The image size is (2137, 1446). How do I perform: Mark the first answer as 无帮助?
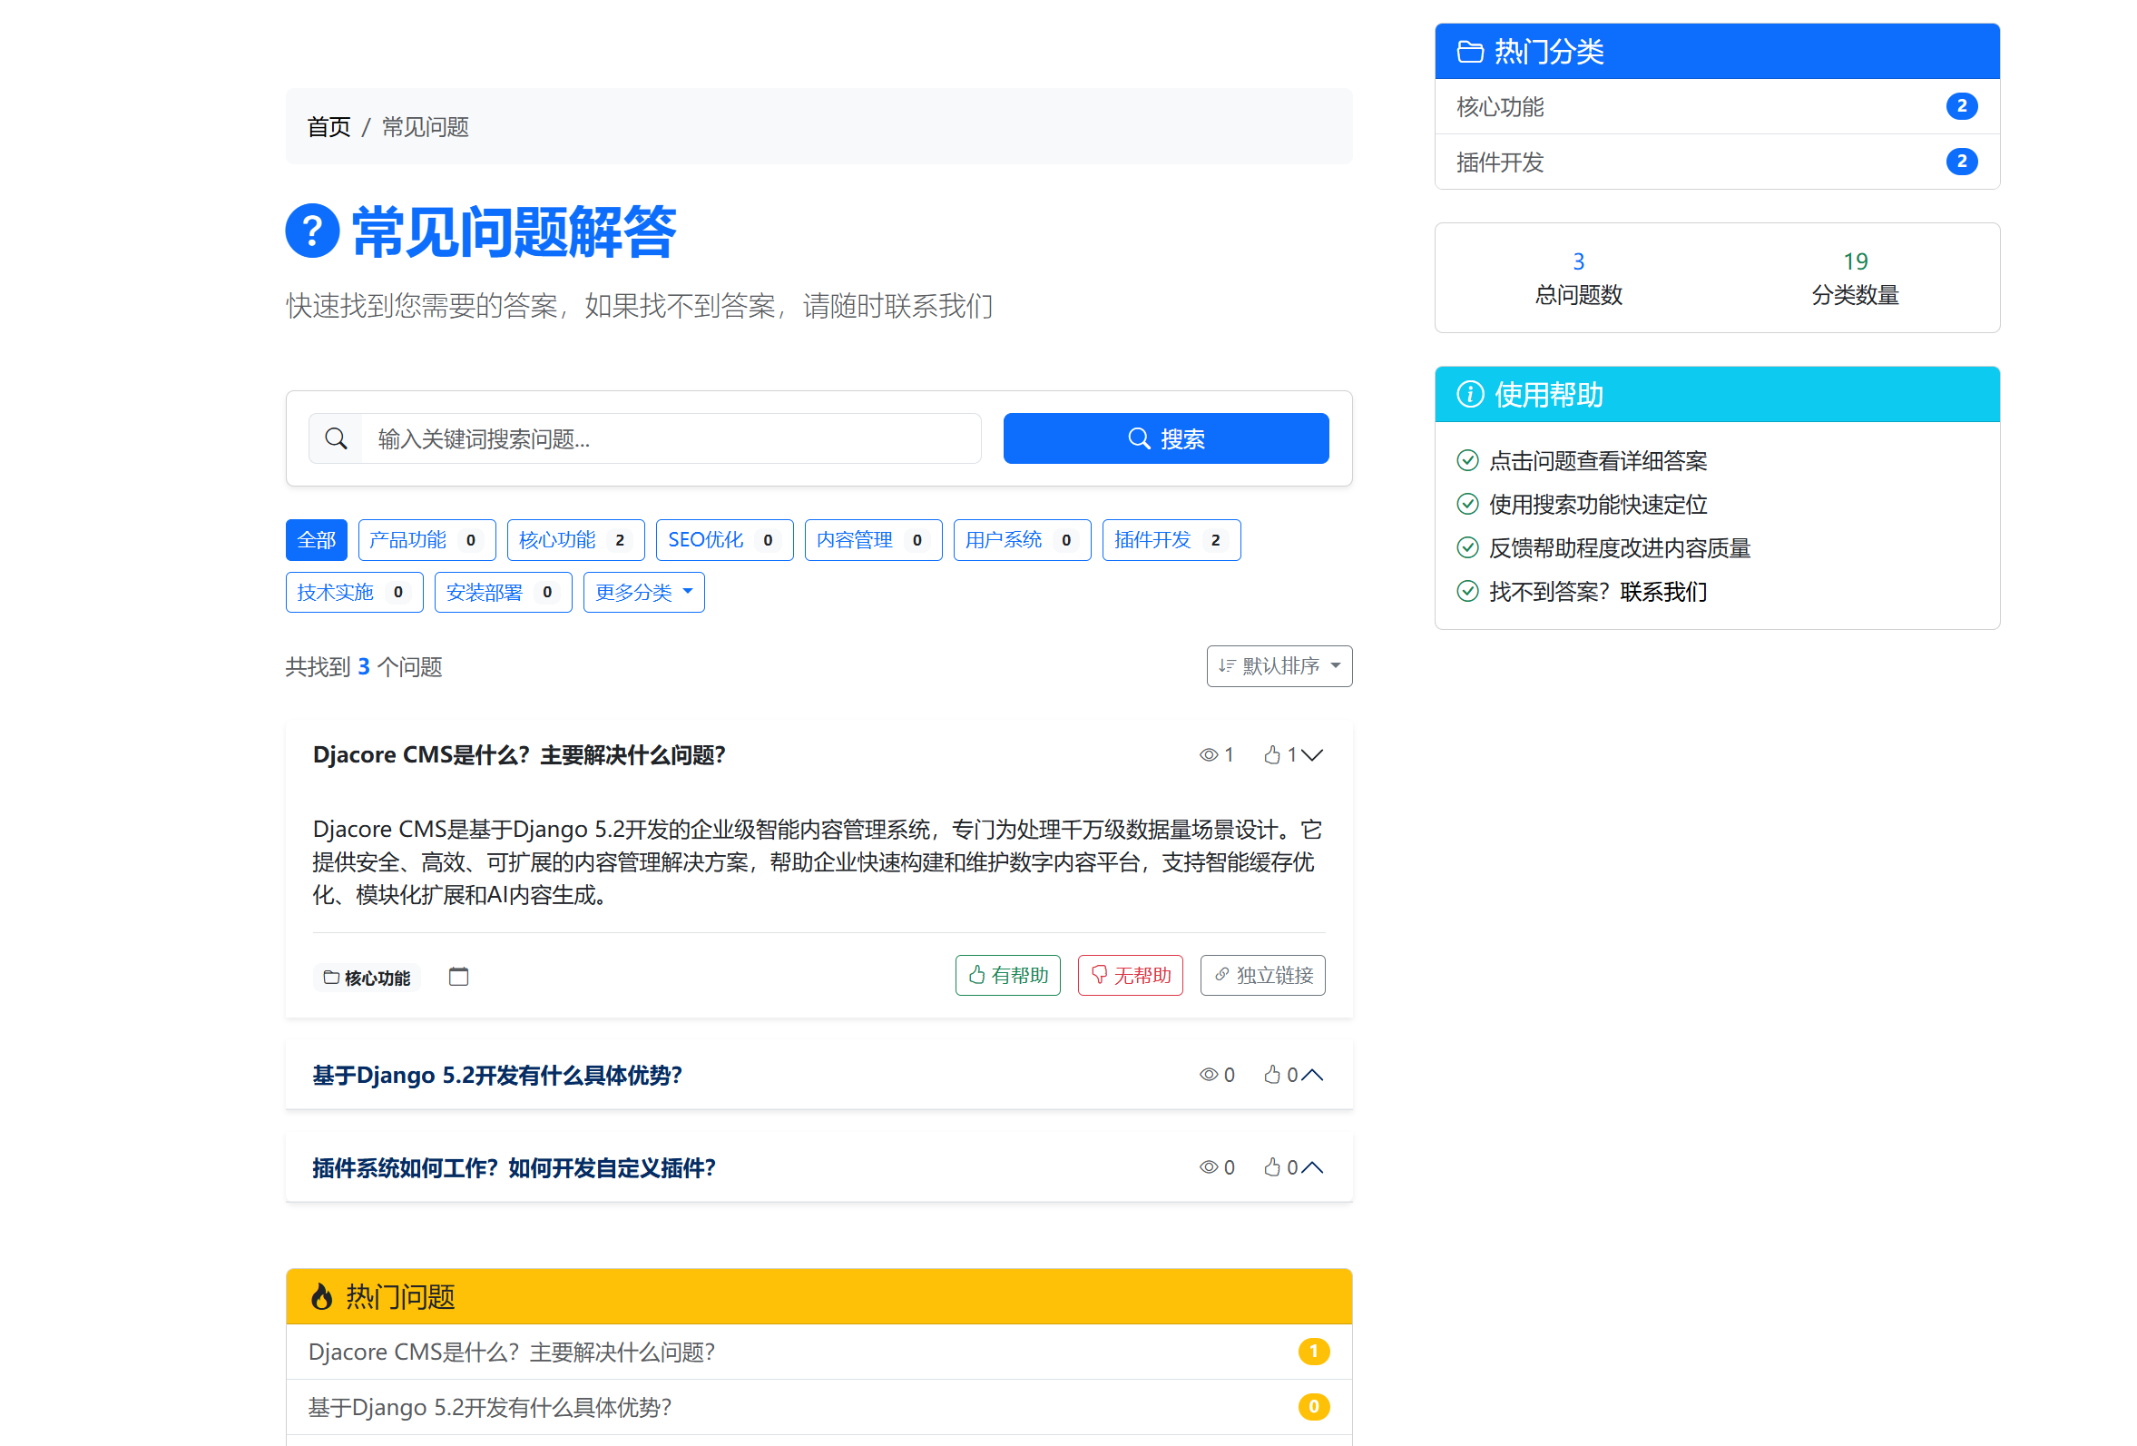tap(1130, 975)
